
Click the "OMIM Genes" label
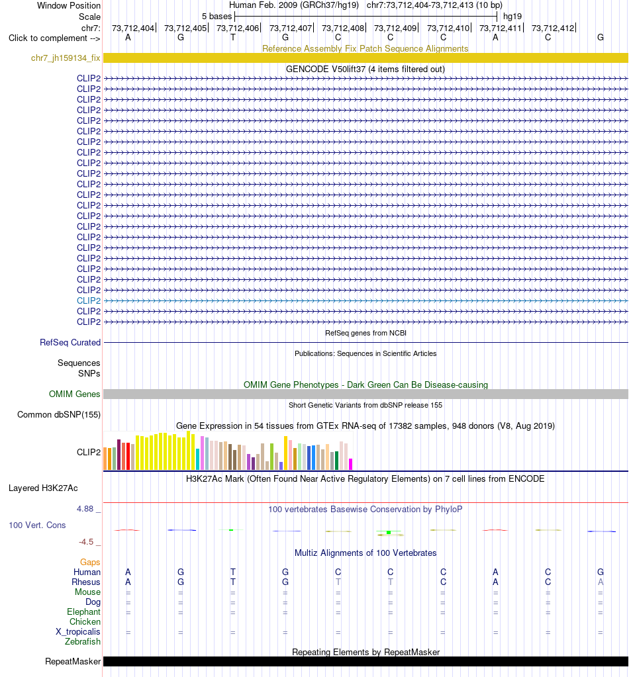coord(74,394)
